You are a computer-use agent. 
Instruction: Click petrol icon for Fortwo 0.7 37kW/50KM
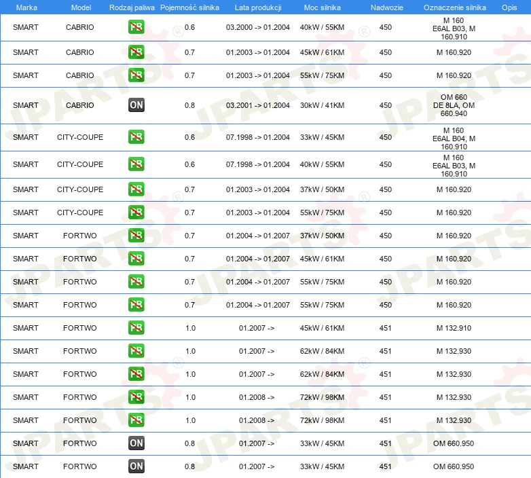pos(136,236)
